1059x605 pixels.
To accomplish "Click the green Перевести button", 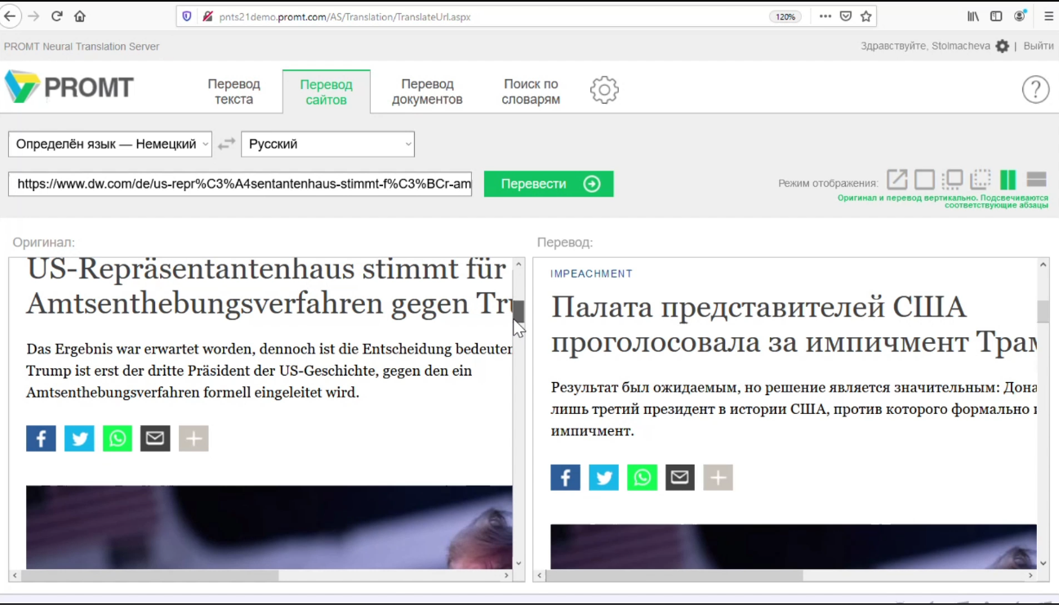I will (549, 184).
